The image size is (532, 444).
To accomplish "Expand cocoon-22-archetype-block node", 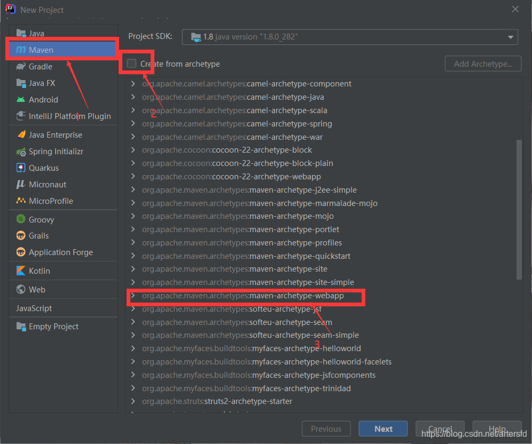I will [x=133, y=150].
